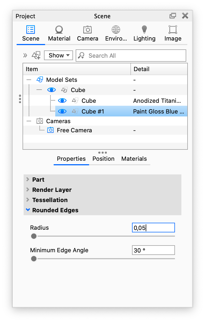Hide the Cube #1 model
The height and width of the screenshot is (322, 205).
tap(62, 111)
